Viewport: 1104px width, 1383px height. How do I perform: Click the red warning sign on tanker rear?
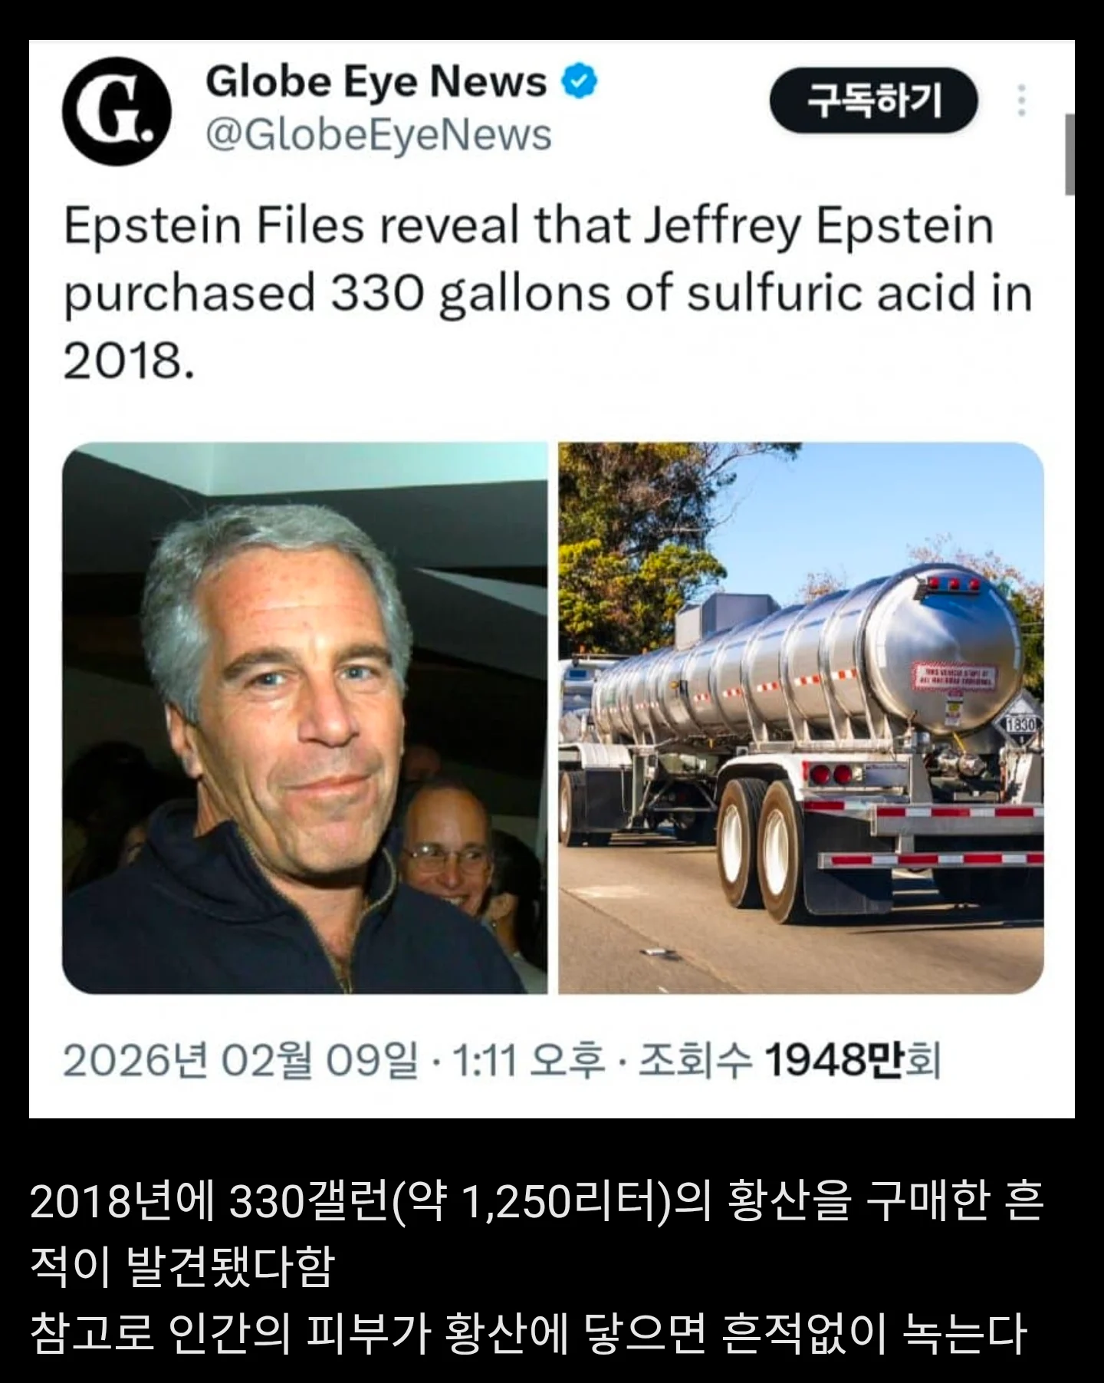point(953,677)
